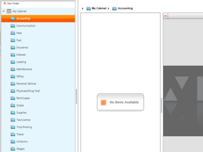Screen dimensions: 203x152
Task: Open the Maintenance folder
Action: click(24, 69)
